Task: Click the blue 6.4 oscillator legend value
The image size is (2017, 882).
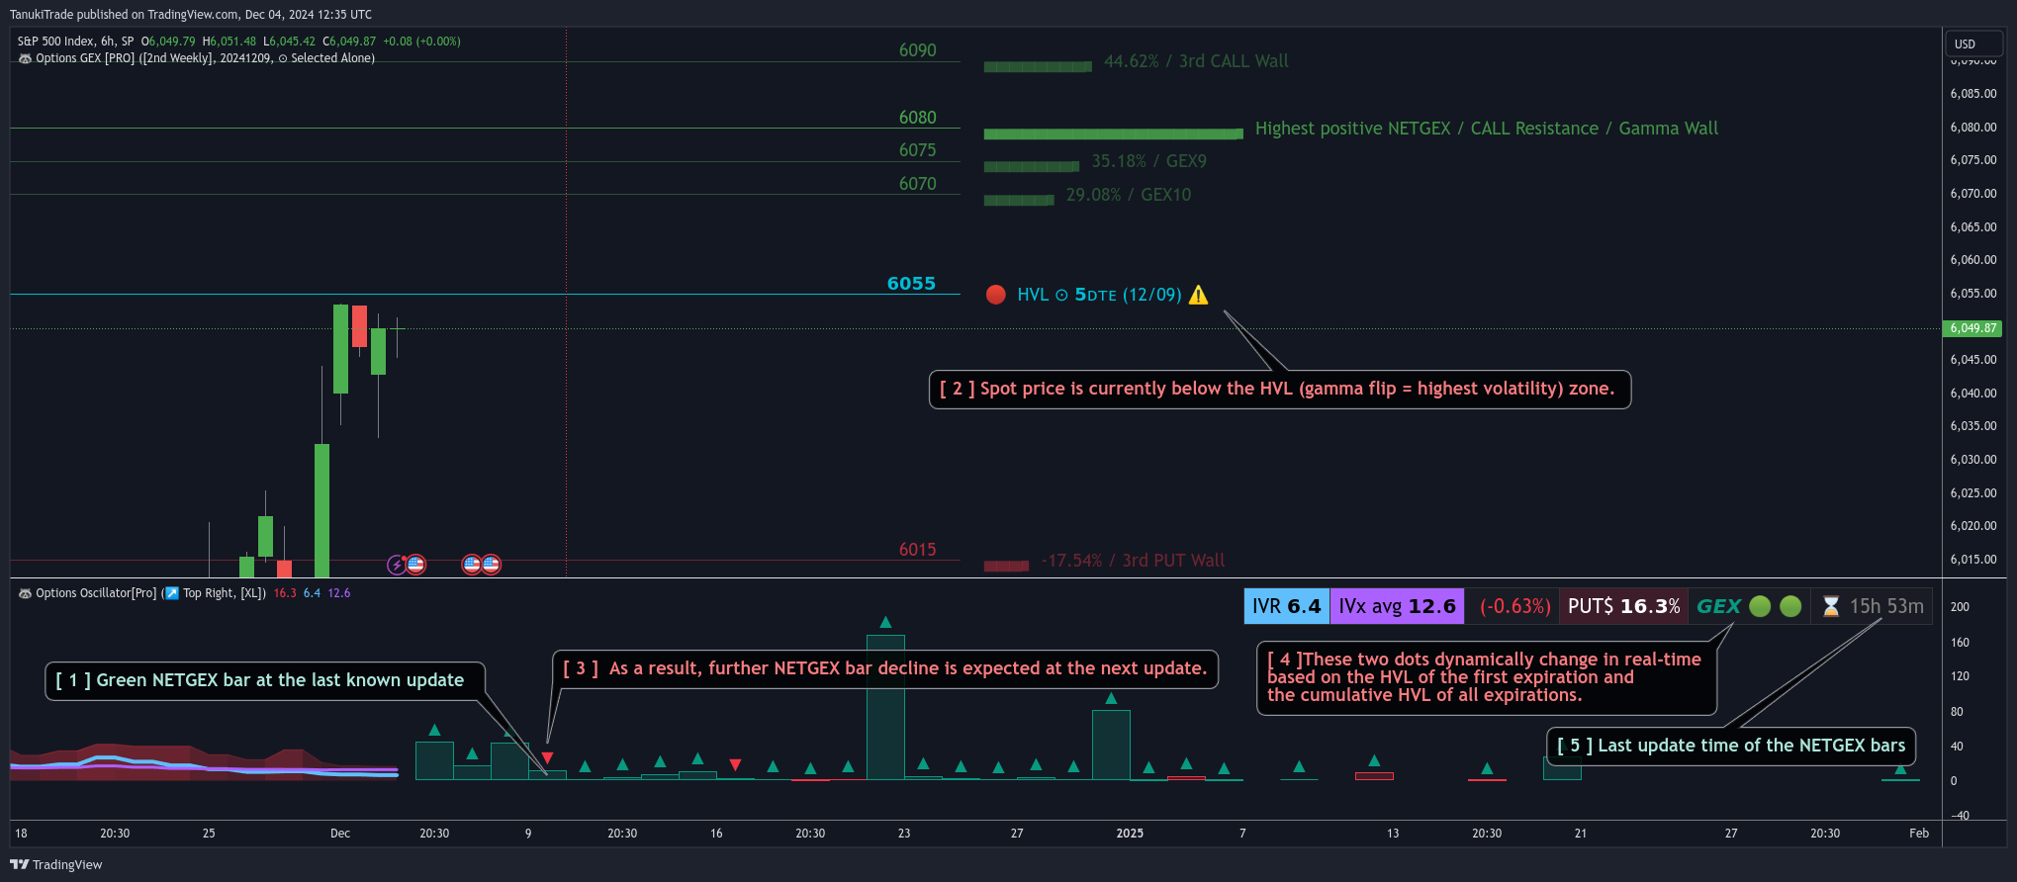Action: tap(312, 593)
